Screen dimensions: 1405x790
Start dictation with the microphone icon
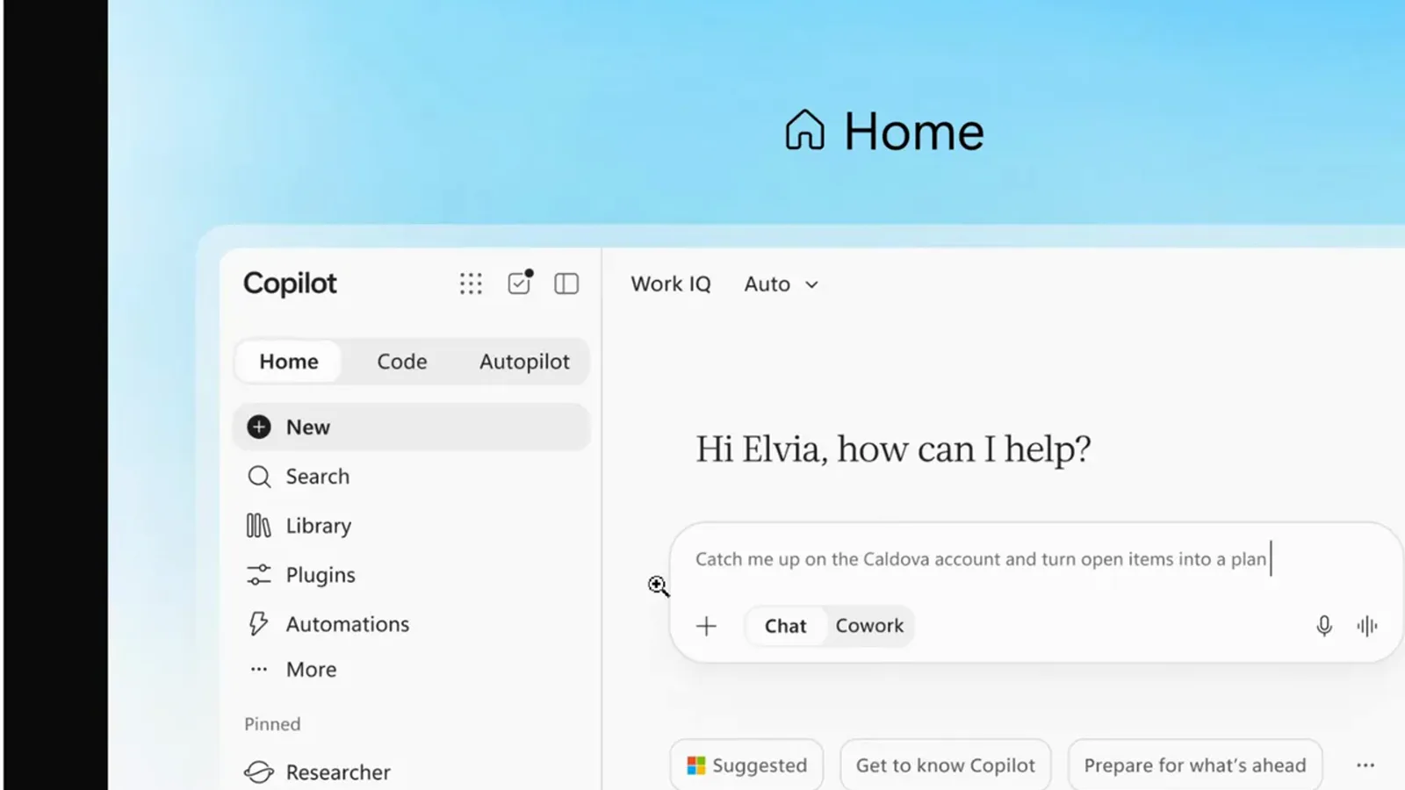click(1324, 626)
